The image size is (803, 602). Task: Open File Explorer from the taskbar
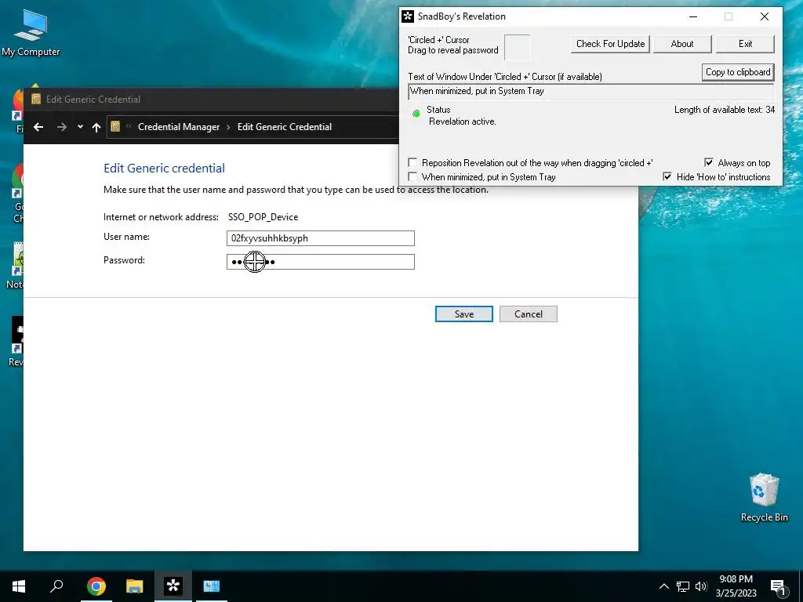click(x=135, y=586)
